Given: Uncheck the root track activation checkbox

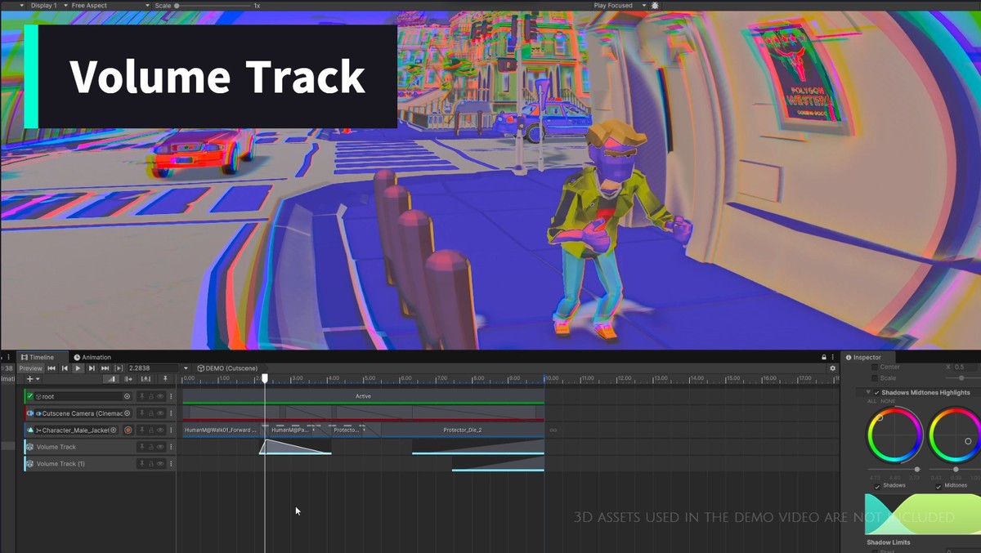Looking at the screenshot, I should (x=30, y=396).
